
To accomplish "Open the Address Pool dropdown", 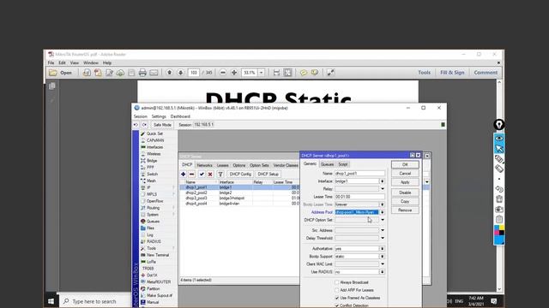I will coord(383,212).
